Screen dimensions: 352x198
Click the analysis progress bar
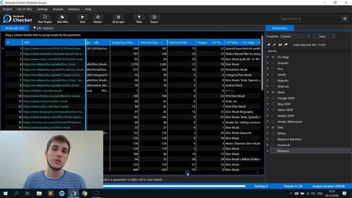tap(174, 186)
